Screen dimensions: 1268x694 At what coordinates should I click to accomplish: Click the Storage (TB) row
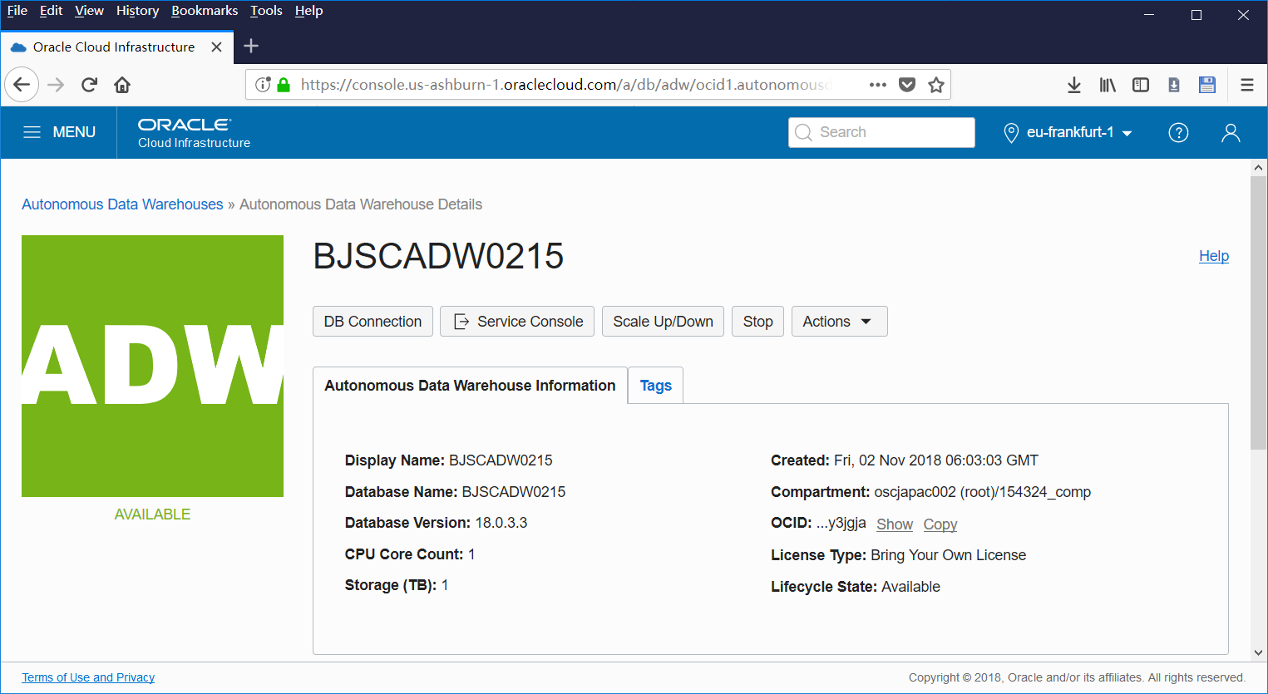[397, 585]
